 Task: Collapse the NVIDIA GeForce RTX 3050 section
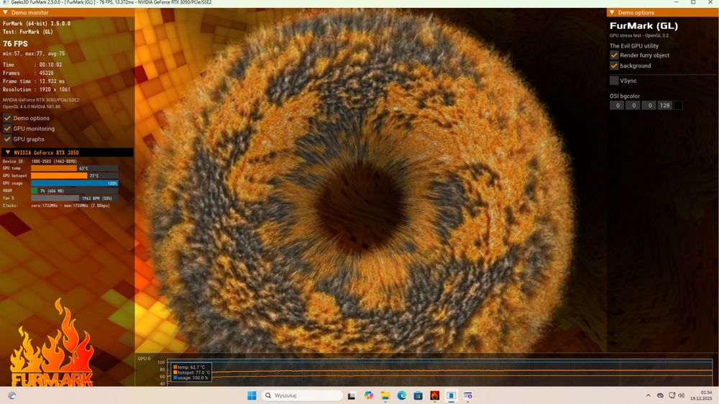coord(8,152)
